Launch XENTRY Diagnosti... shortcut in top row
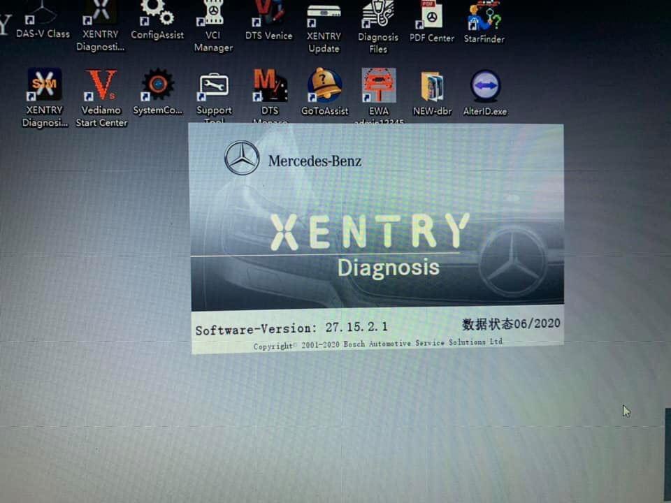 point(101,26)
